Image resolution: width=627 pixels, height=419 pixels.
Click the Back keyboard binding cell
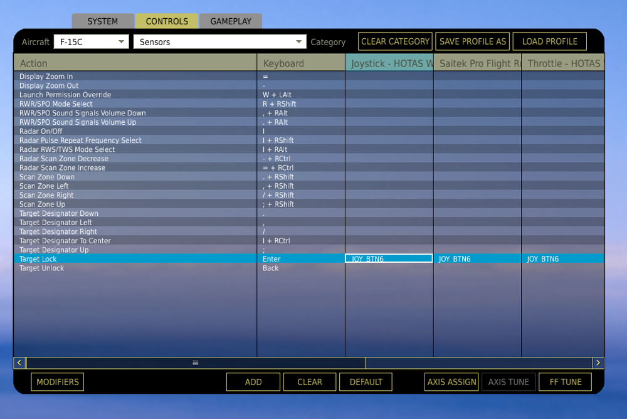tap(301, 268)
